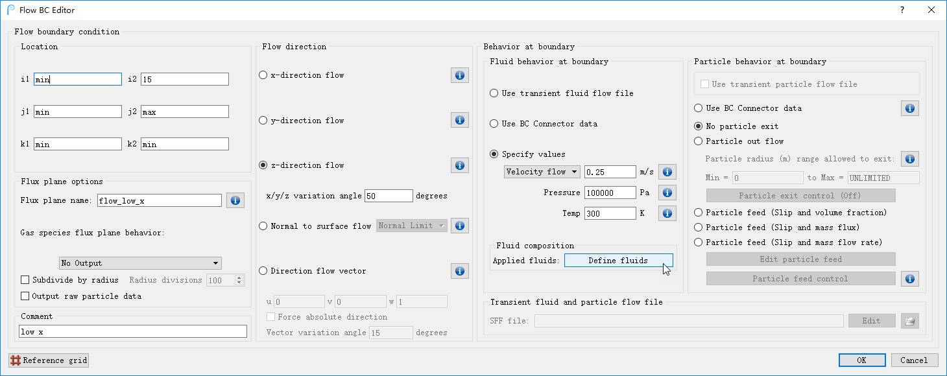
Task: Click info icon next to Flux plane name
Action: pos(235,200)
